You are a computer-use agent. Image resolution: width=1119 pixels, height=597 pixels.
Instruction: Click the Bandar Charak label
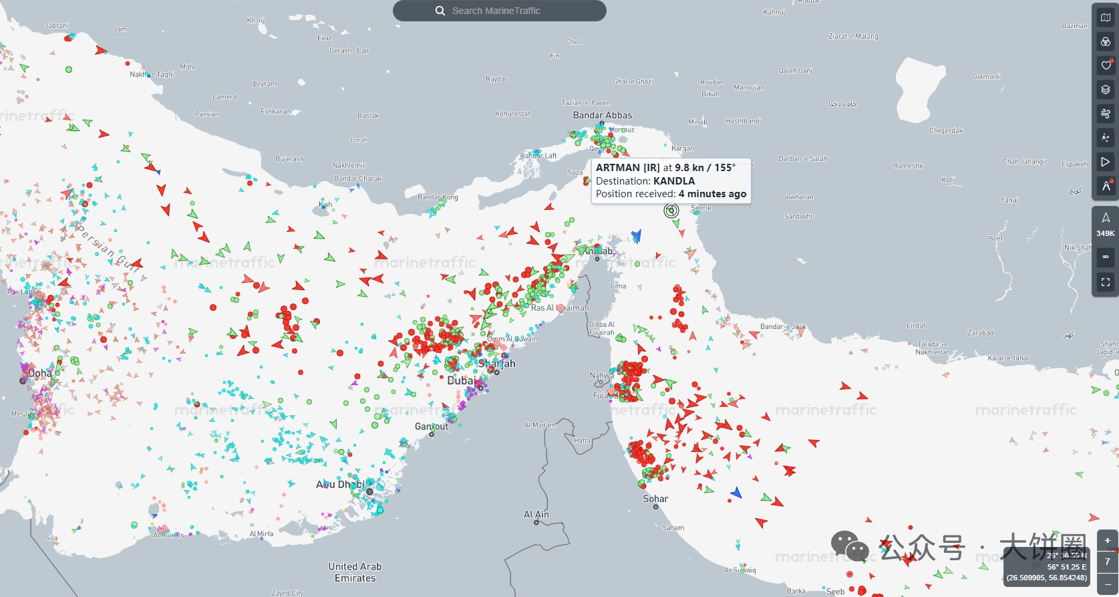(x=358, y=178)
